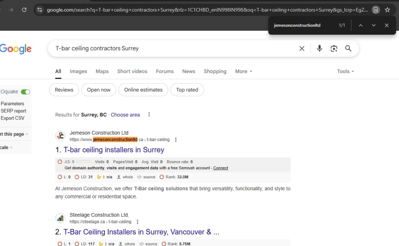Open News tab
This screenshot has width=399, height=246.
[188, 71]
